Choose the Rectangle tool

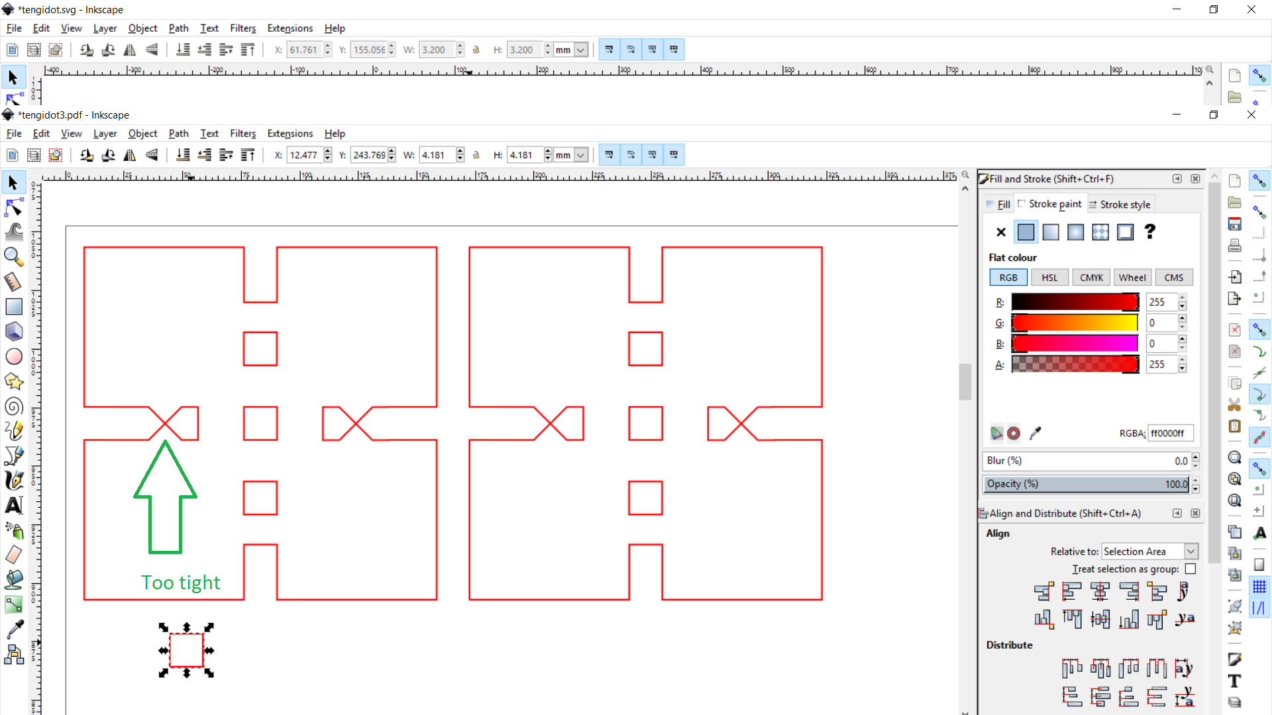coord(13,307)
